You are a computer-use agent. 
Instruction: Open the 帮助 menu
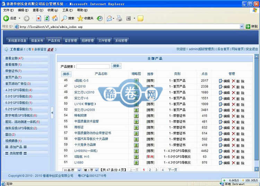[82, 10]
